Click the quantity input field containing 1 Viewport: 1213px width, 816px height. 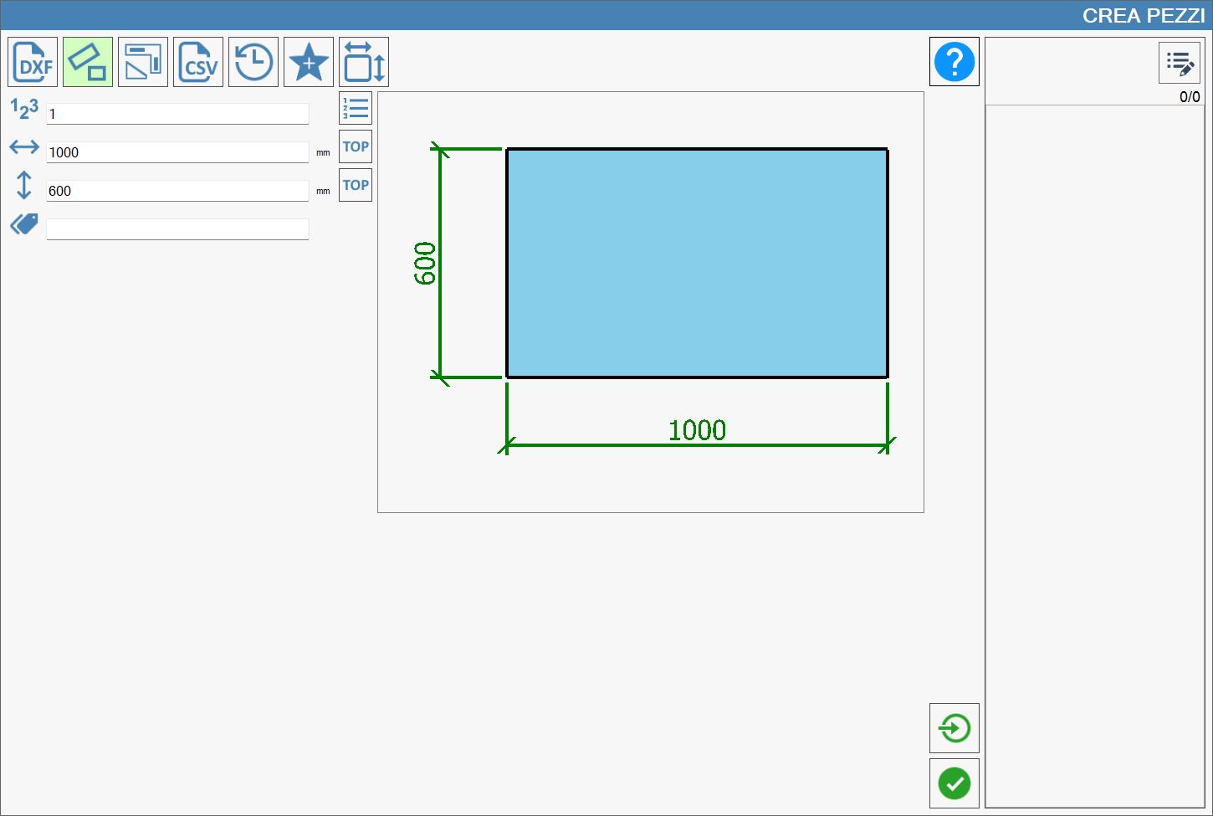pos(177,114)
